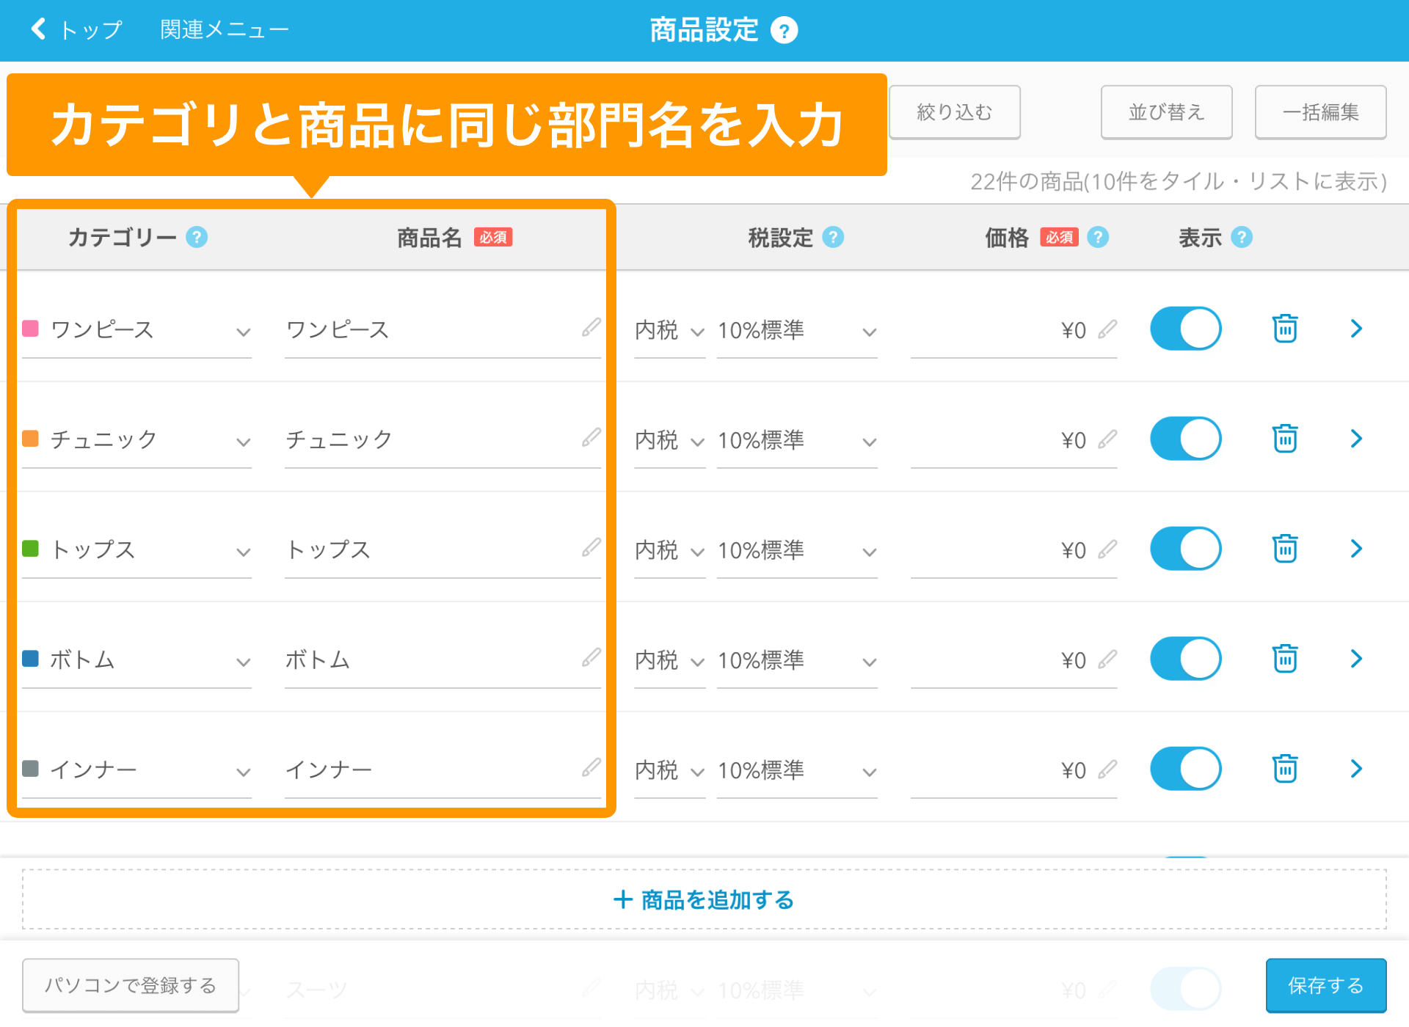Screen dimensions: 1409x1027
Task: Delete the ワンピース product via trash icon
Action: click(1285, 329)
